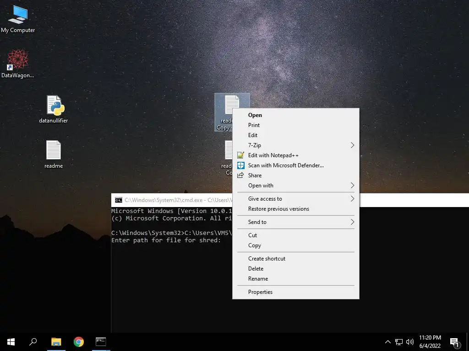
Task: Choose Scan with Microsoft Defender
Action: [296, 165]
